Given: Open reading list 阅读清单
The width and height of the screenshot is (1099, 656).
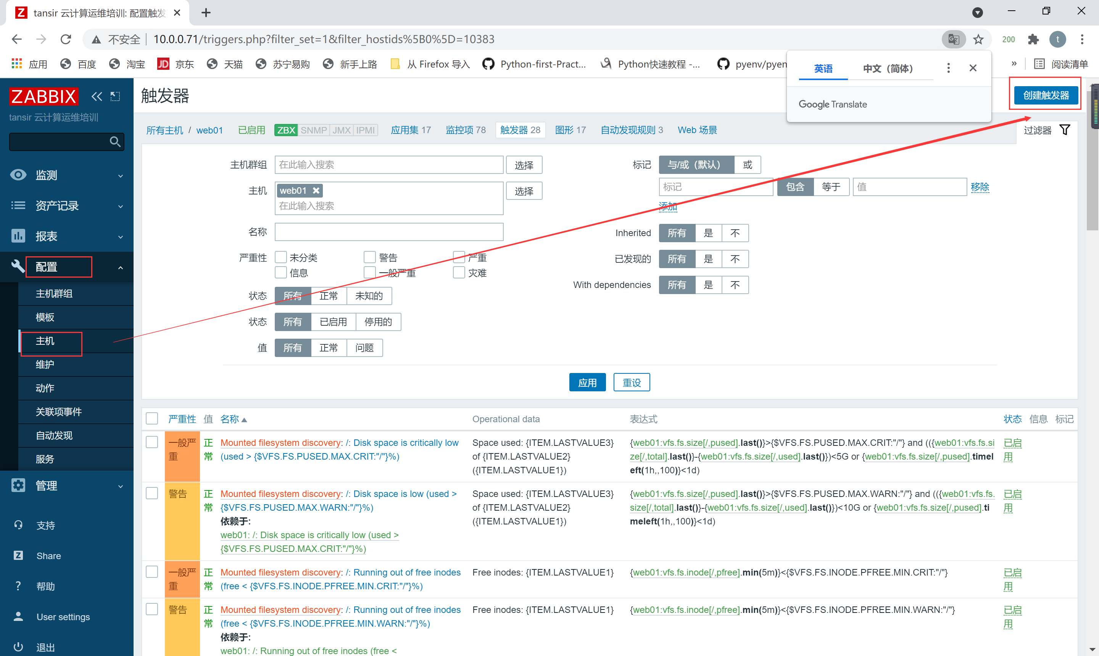Looking at the screenshot, I should coord(1061,64).
